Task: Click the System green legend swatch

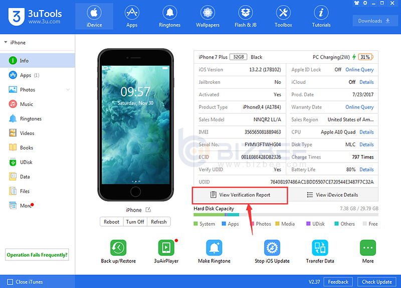Action: (195, 224)
